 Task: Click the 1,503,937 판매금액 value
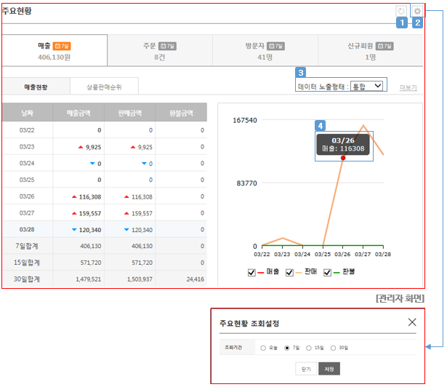click(x=140, y=279)
